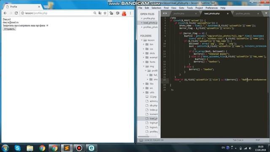Open the Help menu
The width and height of the screenshot is (270, 152).
tap(223, 8)
